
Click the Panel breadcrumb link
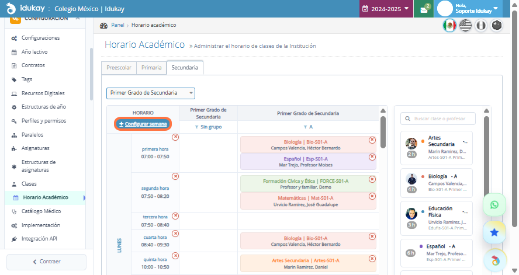(x=117, y=25)
